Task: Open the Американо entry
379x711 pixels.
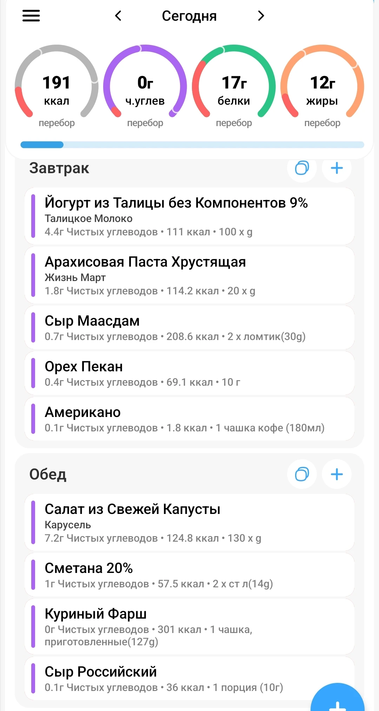Action: tap(189, 419)
